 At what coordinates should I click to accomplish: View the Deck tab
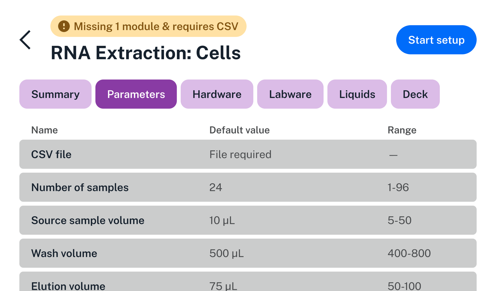(415, 94)
